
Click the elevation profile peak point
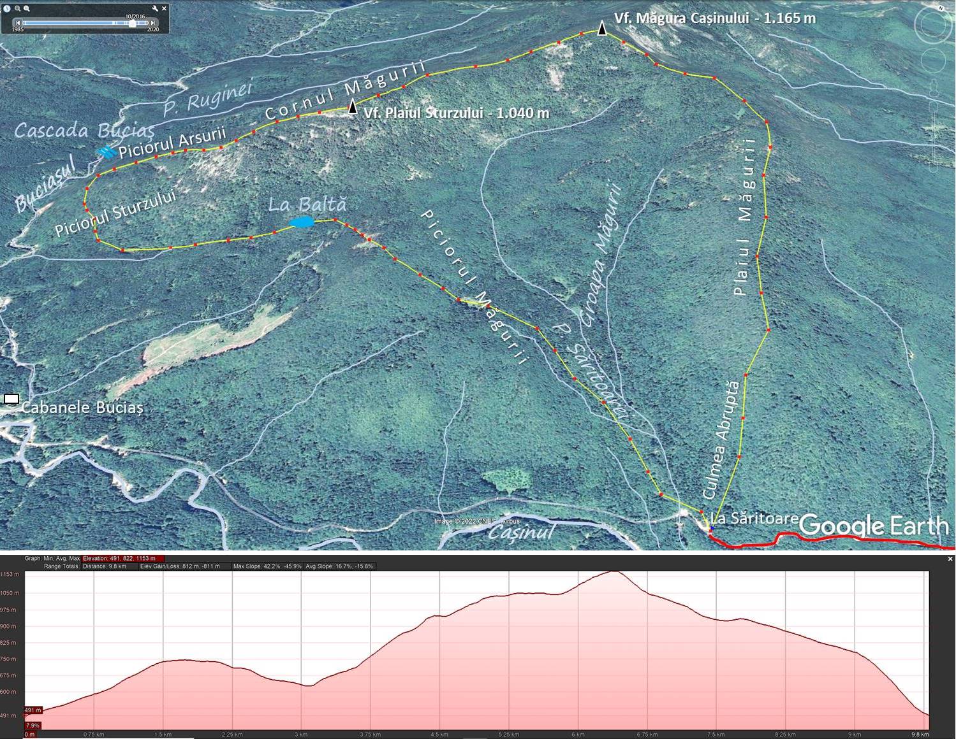[614, 571]
